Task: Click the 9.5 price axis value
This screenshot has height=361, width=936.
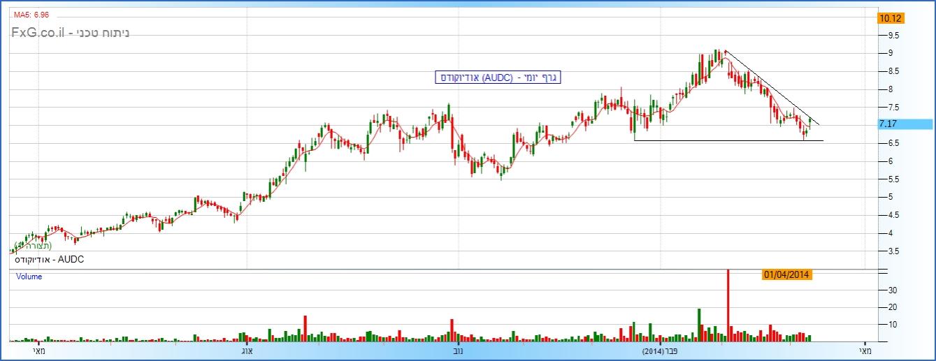Action: pos(894,35)
